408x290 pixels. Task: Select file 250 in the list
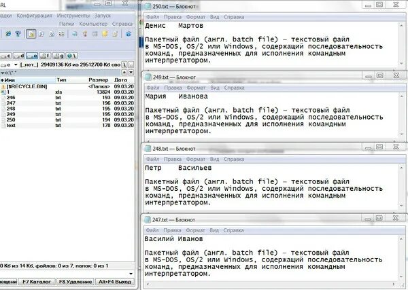67,120
